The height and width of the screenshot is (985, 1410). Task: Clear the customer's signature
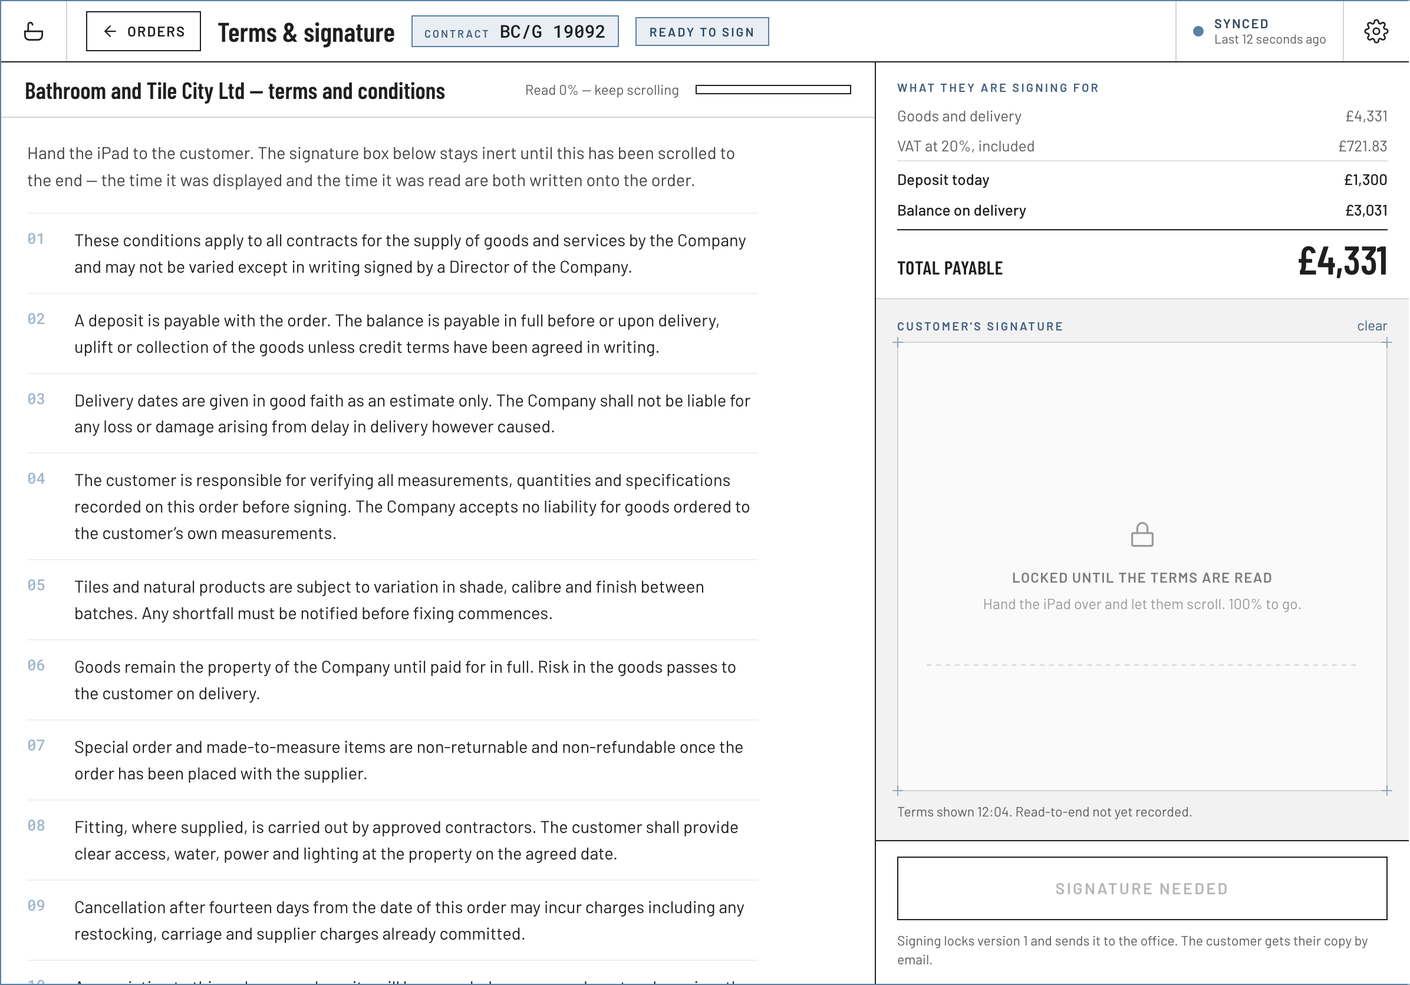pos(1372,326)
